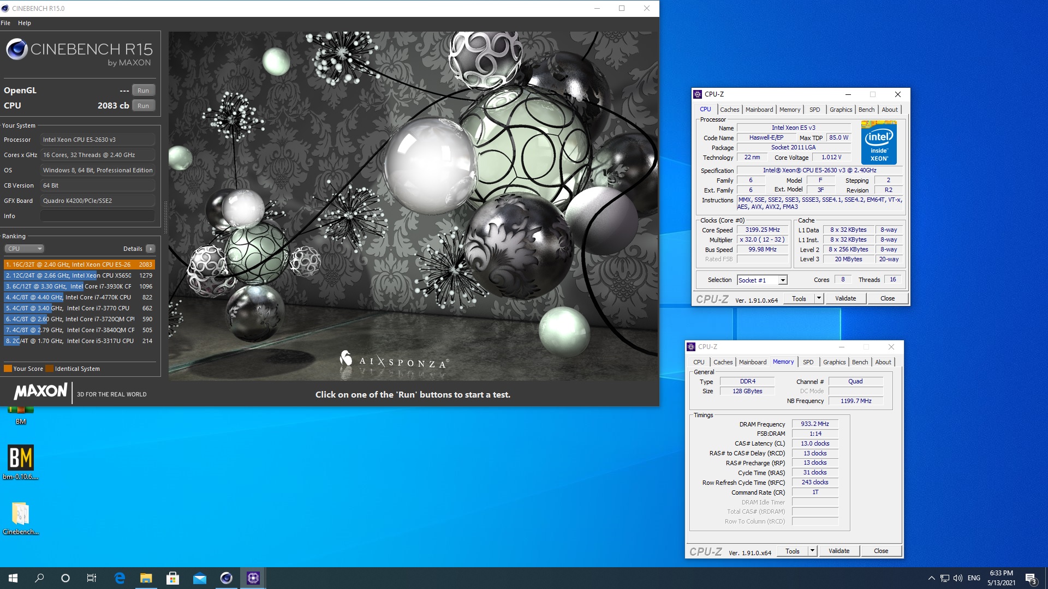This screenshot has height=589, width=1048.
Task: Switch to Caches tab in upper CPU-Z window
Action: (729, 110)
